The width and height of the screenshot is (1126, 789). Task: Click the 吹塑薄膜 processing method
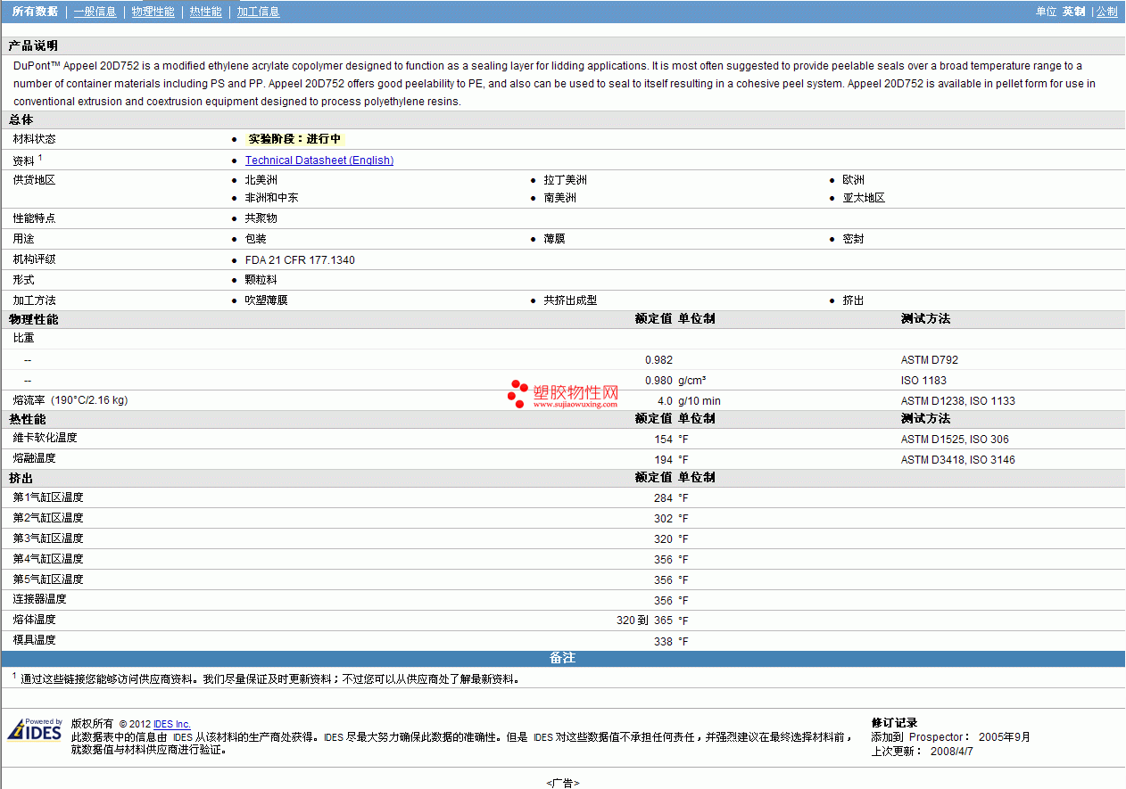click(266, 300)
